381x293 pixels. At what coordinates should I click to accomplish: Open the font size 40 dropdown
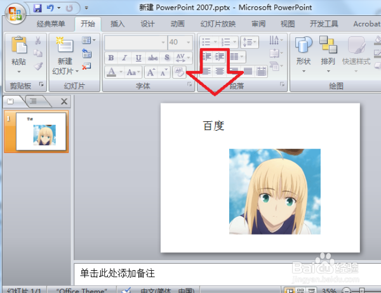(189, 42)
